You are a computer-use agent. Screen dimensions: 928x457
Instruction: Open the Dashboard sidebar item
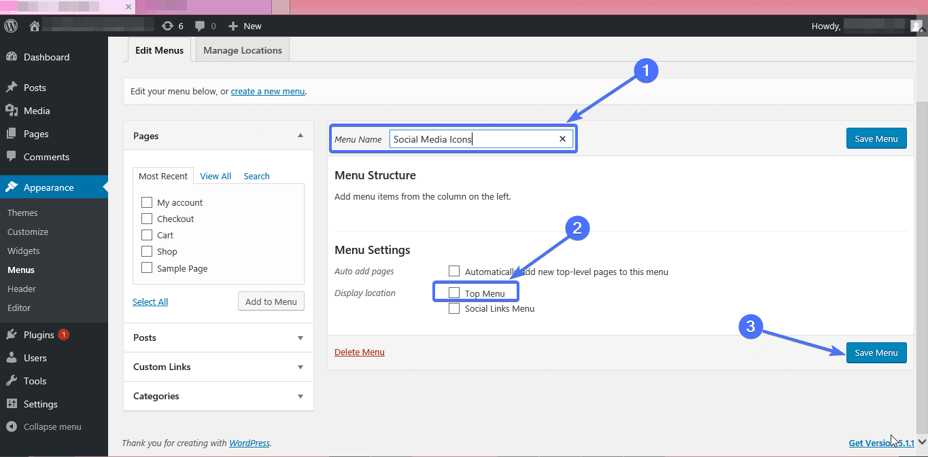pyautogui.click(x=54, y=57)
